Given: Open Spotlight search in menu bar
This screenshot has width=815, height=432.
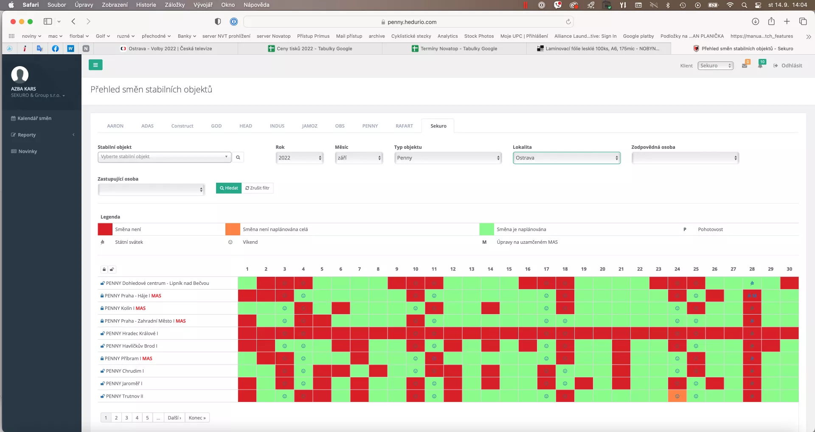Looking at the screenshot, I should [744, 5].
